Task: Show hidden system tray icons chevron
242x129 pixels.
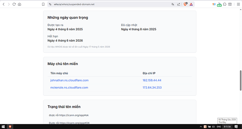Action: coord(201,127)
